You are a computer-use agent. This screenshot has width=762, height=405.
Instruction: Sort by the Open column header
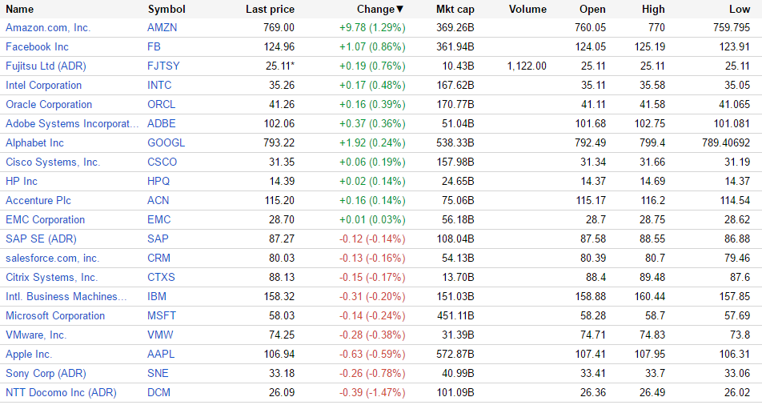(592, 10)
